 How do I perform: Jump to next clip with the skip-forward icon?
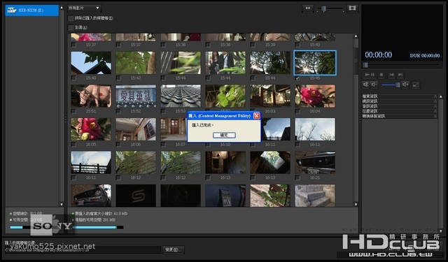click(400, 75)
